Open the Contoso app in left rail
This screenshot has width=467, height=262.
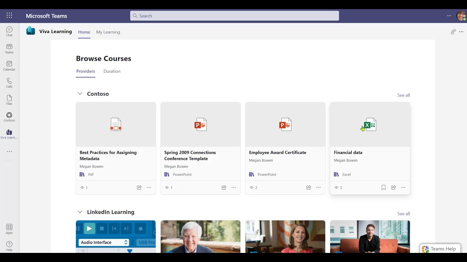(9, 117)
